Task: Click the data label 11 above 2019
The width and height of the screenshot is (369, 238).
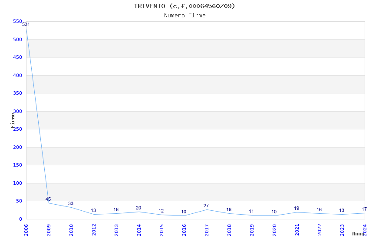Action: point(251,211)
